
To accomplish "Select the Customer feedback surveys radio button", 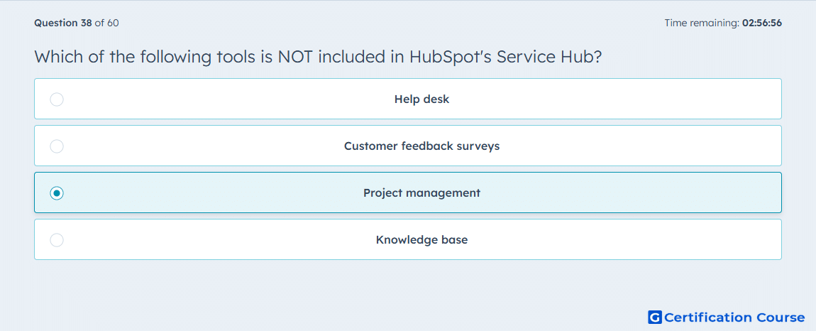I will coord(57,146).
